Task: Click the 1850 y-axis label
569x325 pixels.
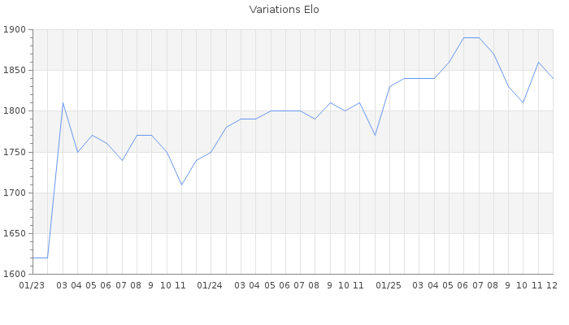Action: click(x=15, y=71)
